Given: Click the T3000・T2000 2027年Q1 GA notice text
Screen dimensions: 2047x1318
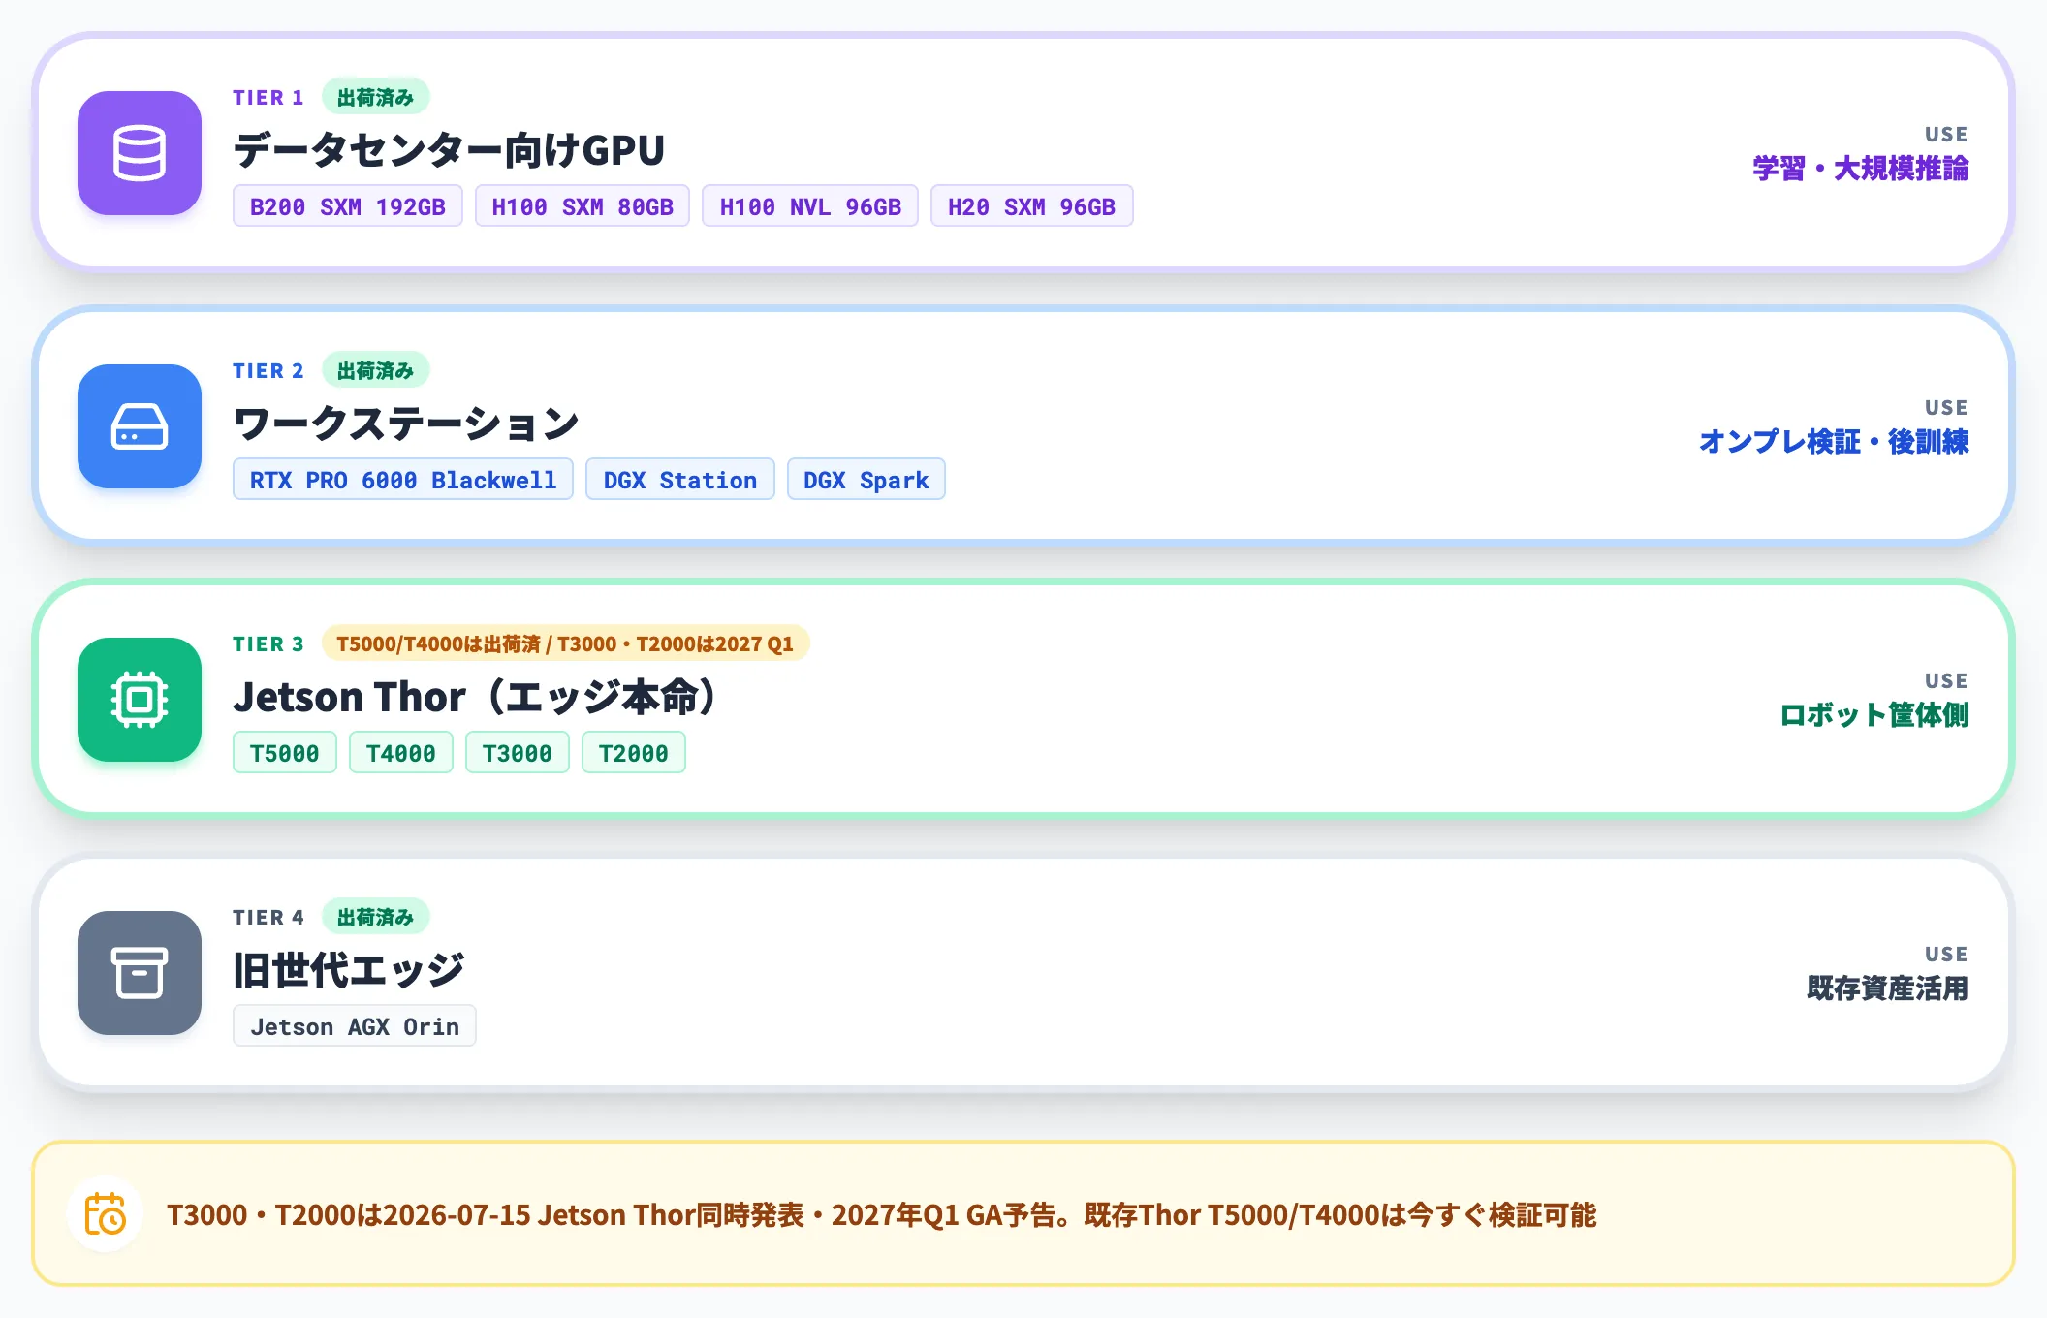Looking at the screenshot, I should pos(881,1214).
